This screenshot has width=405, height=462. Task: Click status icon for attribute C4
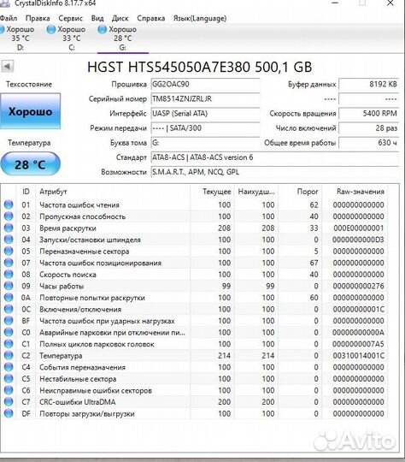(9, 367)
